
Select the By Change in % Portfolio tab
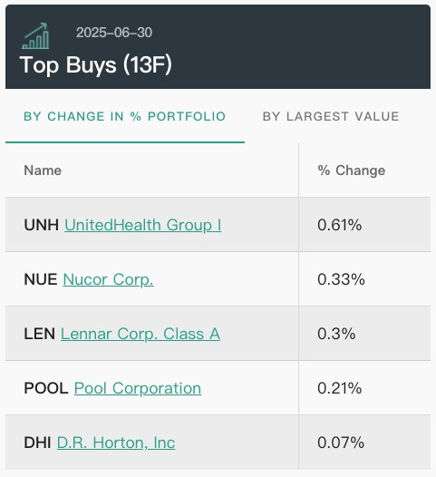pyautogui.click(x=125, y=116)
